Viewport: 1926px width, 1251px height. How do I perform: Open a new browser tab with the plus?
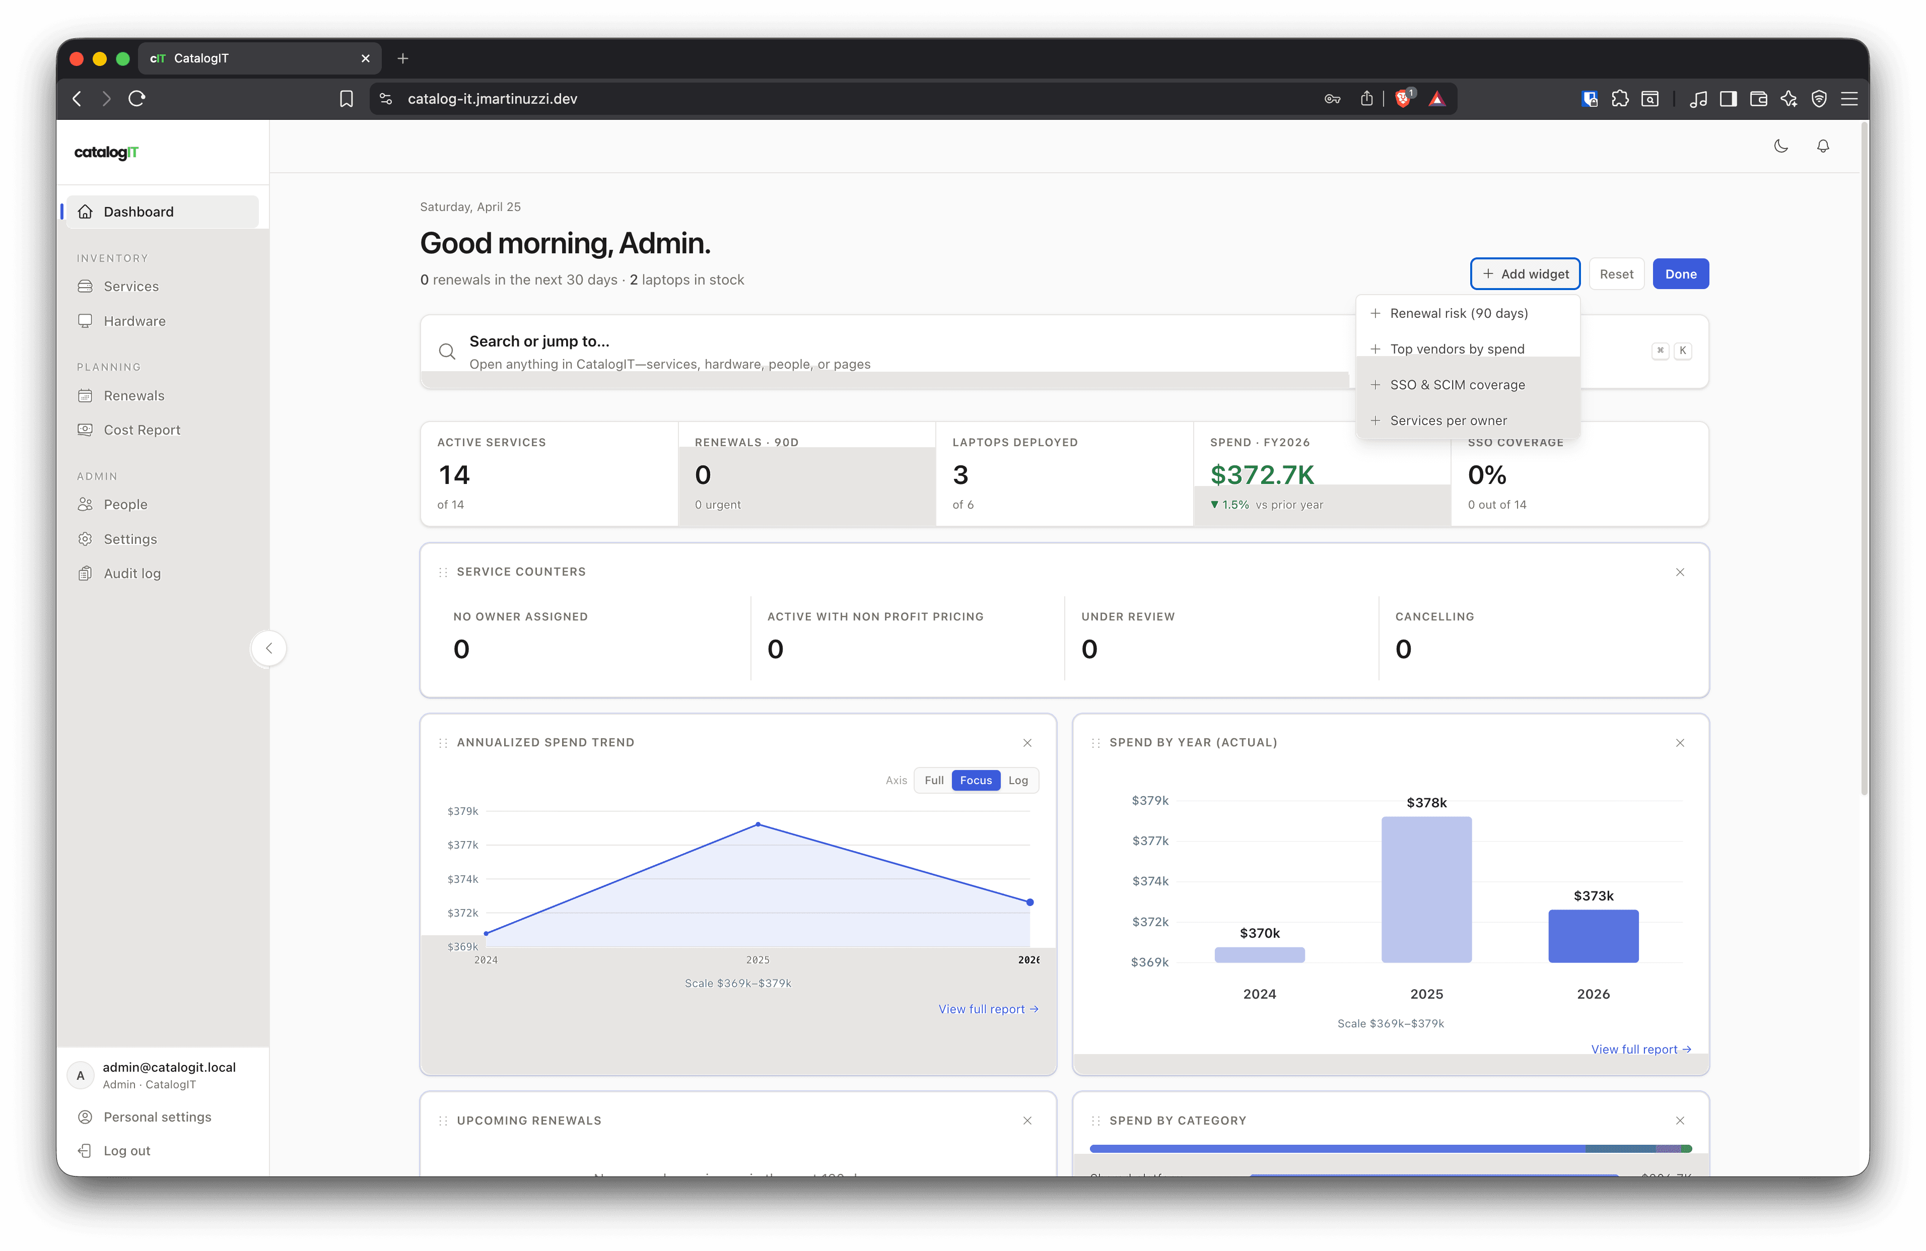403,58
